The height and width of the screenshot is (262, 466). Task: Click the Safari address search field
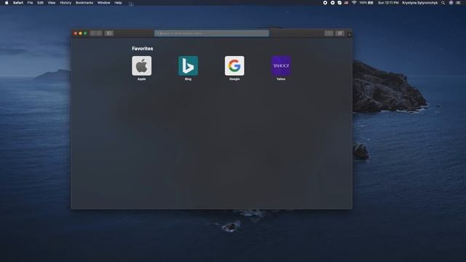pyautogui.click(x=212, y=33)
